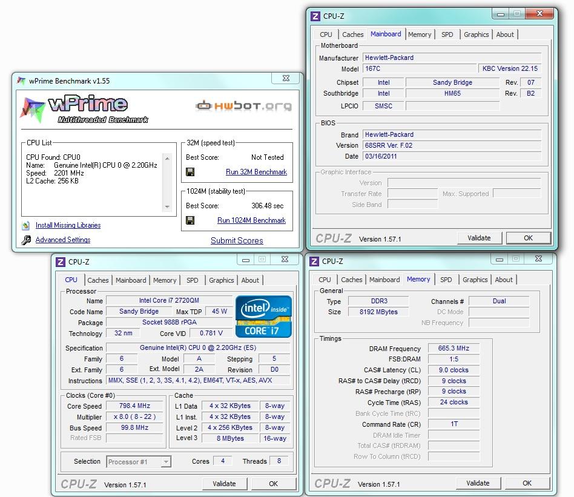Open Install Missing Libraries link
The width and height of the screenshot is (574, 497).
point(68,225)
